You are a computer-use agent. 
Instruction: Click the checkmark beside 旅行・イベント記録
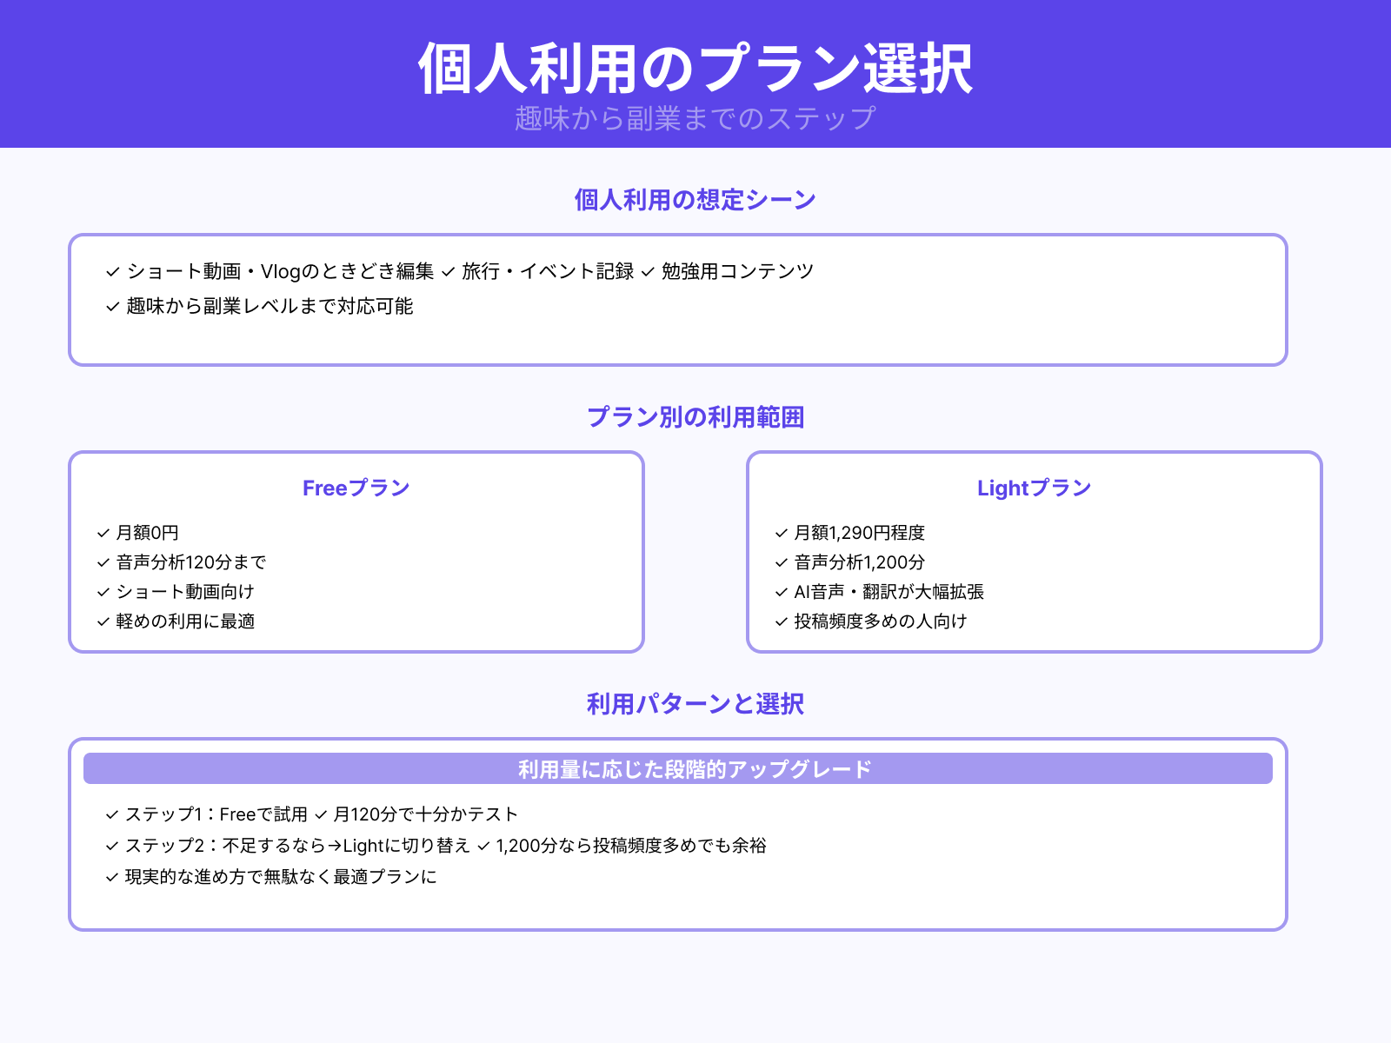point(448,270)
